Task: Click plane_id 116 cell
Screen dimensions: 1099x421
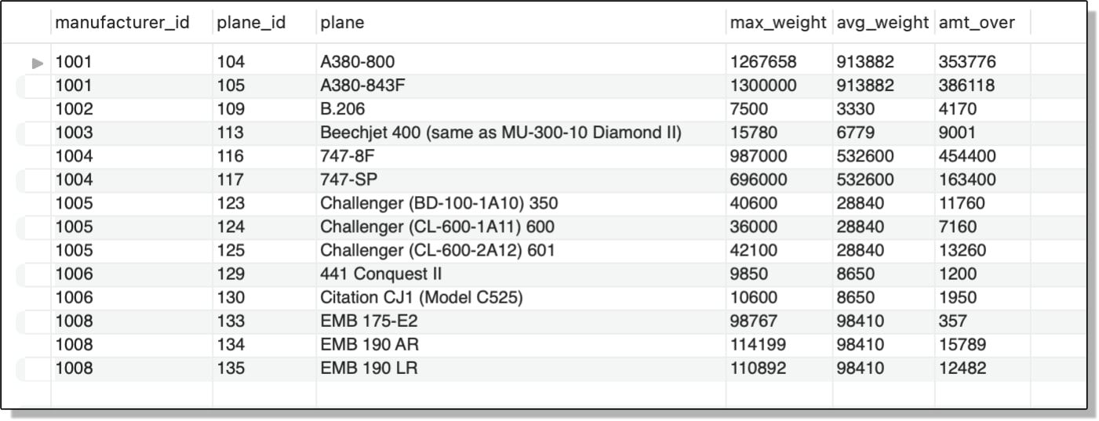Action: [x=264, y=156]
